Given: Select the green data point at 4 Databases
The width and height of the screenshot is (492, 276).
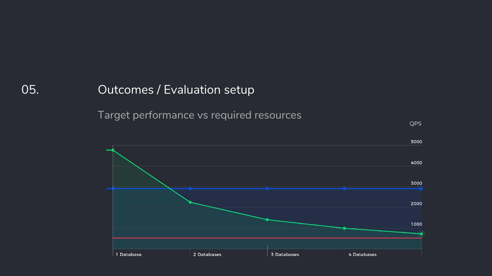Looking at the screenshot, I should tap(344, 228).
